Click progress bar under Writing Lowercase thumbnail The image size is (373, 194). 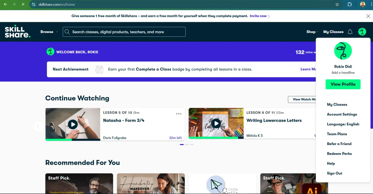click(x=216, y=138)
